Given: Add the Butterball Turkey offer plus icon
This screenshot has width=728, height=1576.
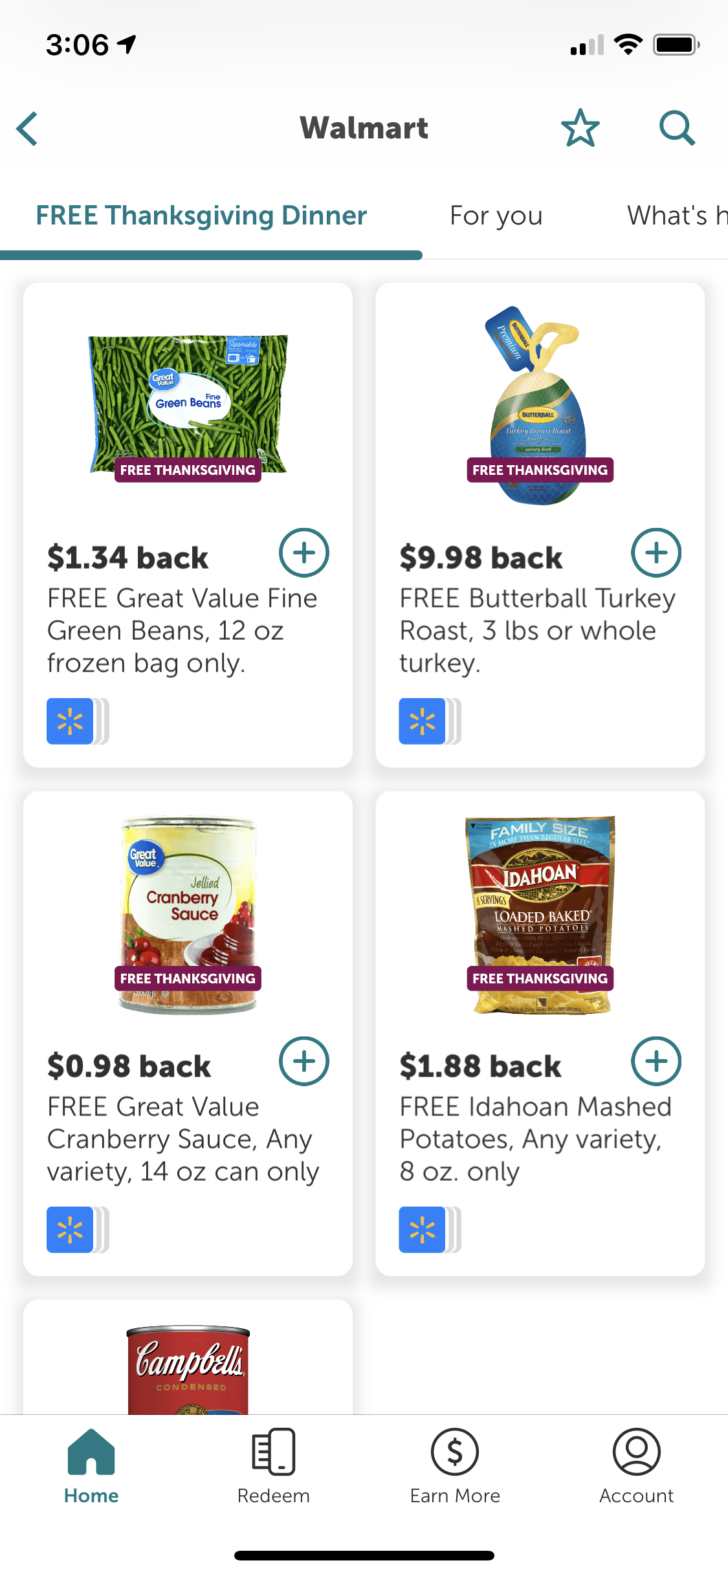Looking at the screenshot, I should pos(656,553).
